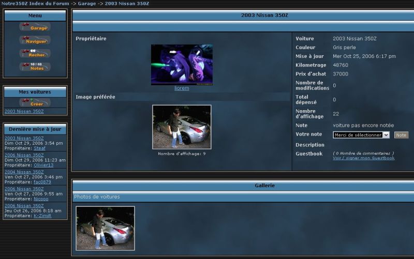Visit K-ZimiR owner profile
Viewport: 414px width, 259px height.
tap(42, 216)
